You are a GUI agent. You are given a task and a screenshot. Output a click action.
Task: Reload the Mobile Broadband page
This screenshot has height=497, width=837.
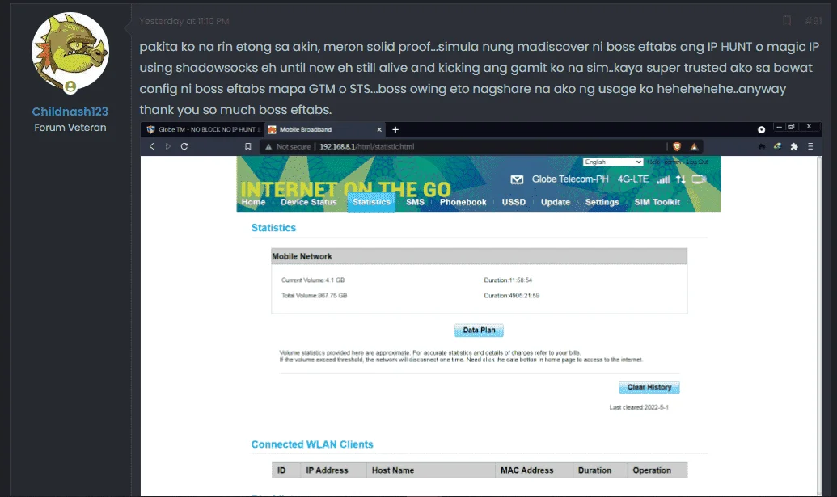click(184, 146)
